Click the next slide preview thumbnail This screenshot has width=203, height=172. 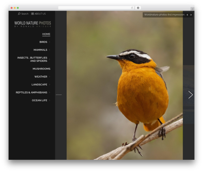click(189, 94)
